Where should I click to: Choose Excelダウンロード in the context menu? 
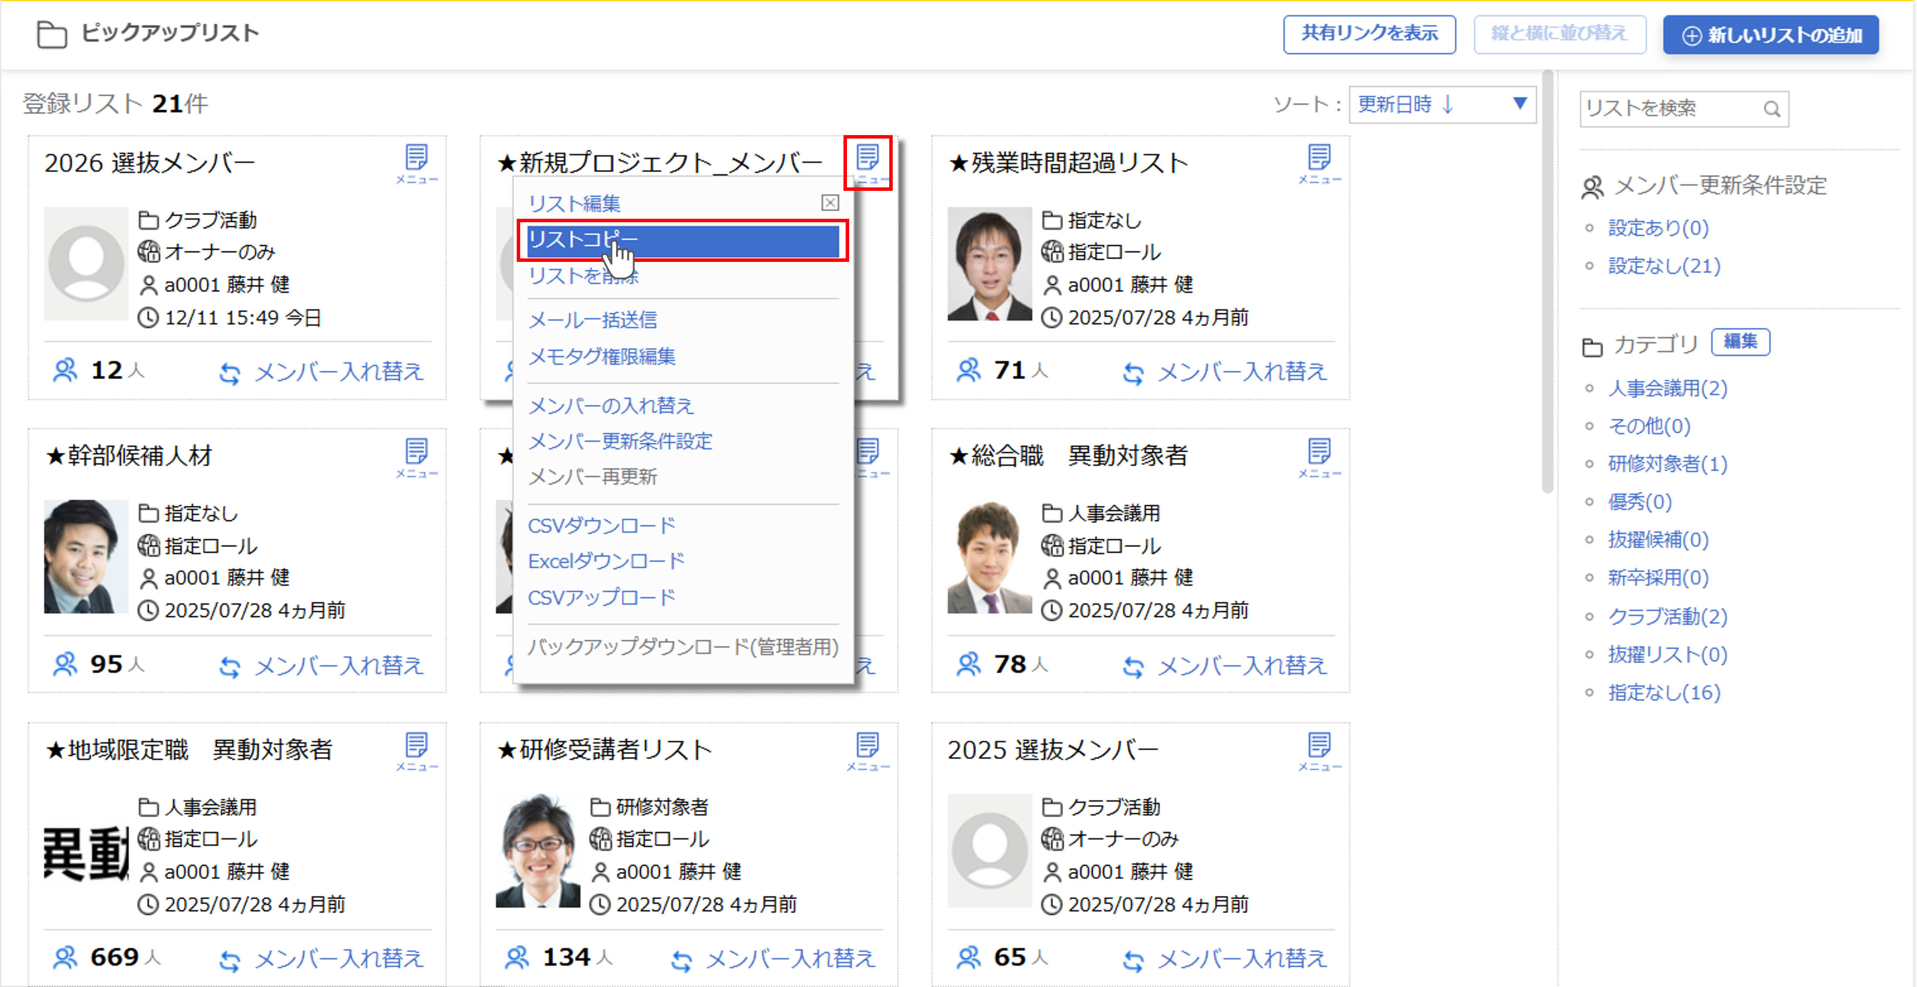pyautogui.click(x=606, y=561)
